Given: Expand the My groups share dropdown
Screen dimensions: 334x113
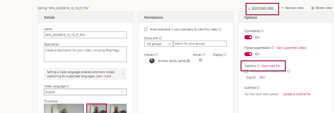Looking at the screenshot, I should [158, 44].
